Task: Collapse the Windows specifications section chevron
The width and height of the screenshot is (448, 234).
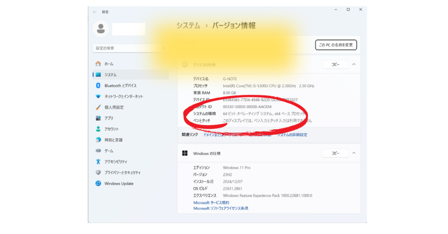Action: (x=353, y=153)
